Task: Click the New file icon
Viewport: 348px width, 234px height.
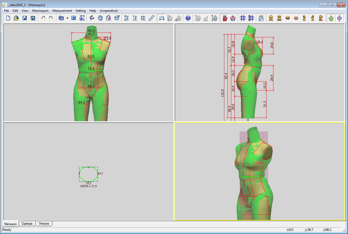Action: pos(8,18)
